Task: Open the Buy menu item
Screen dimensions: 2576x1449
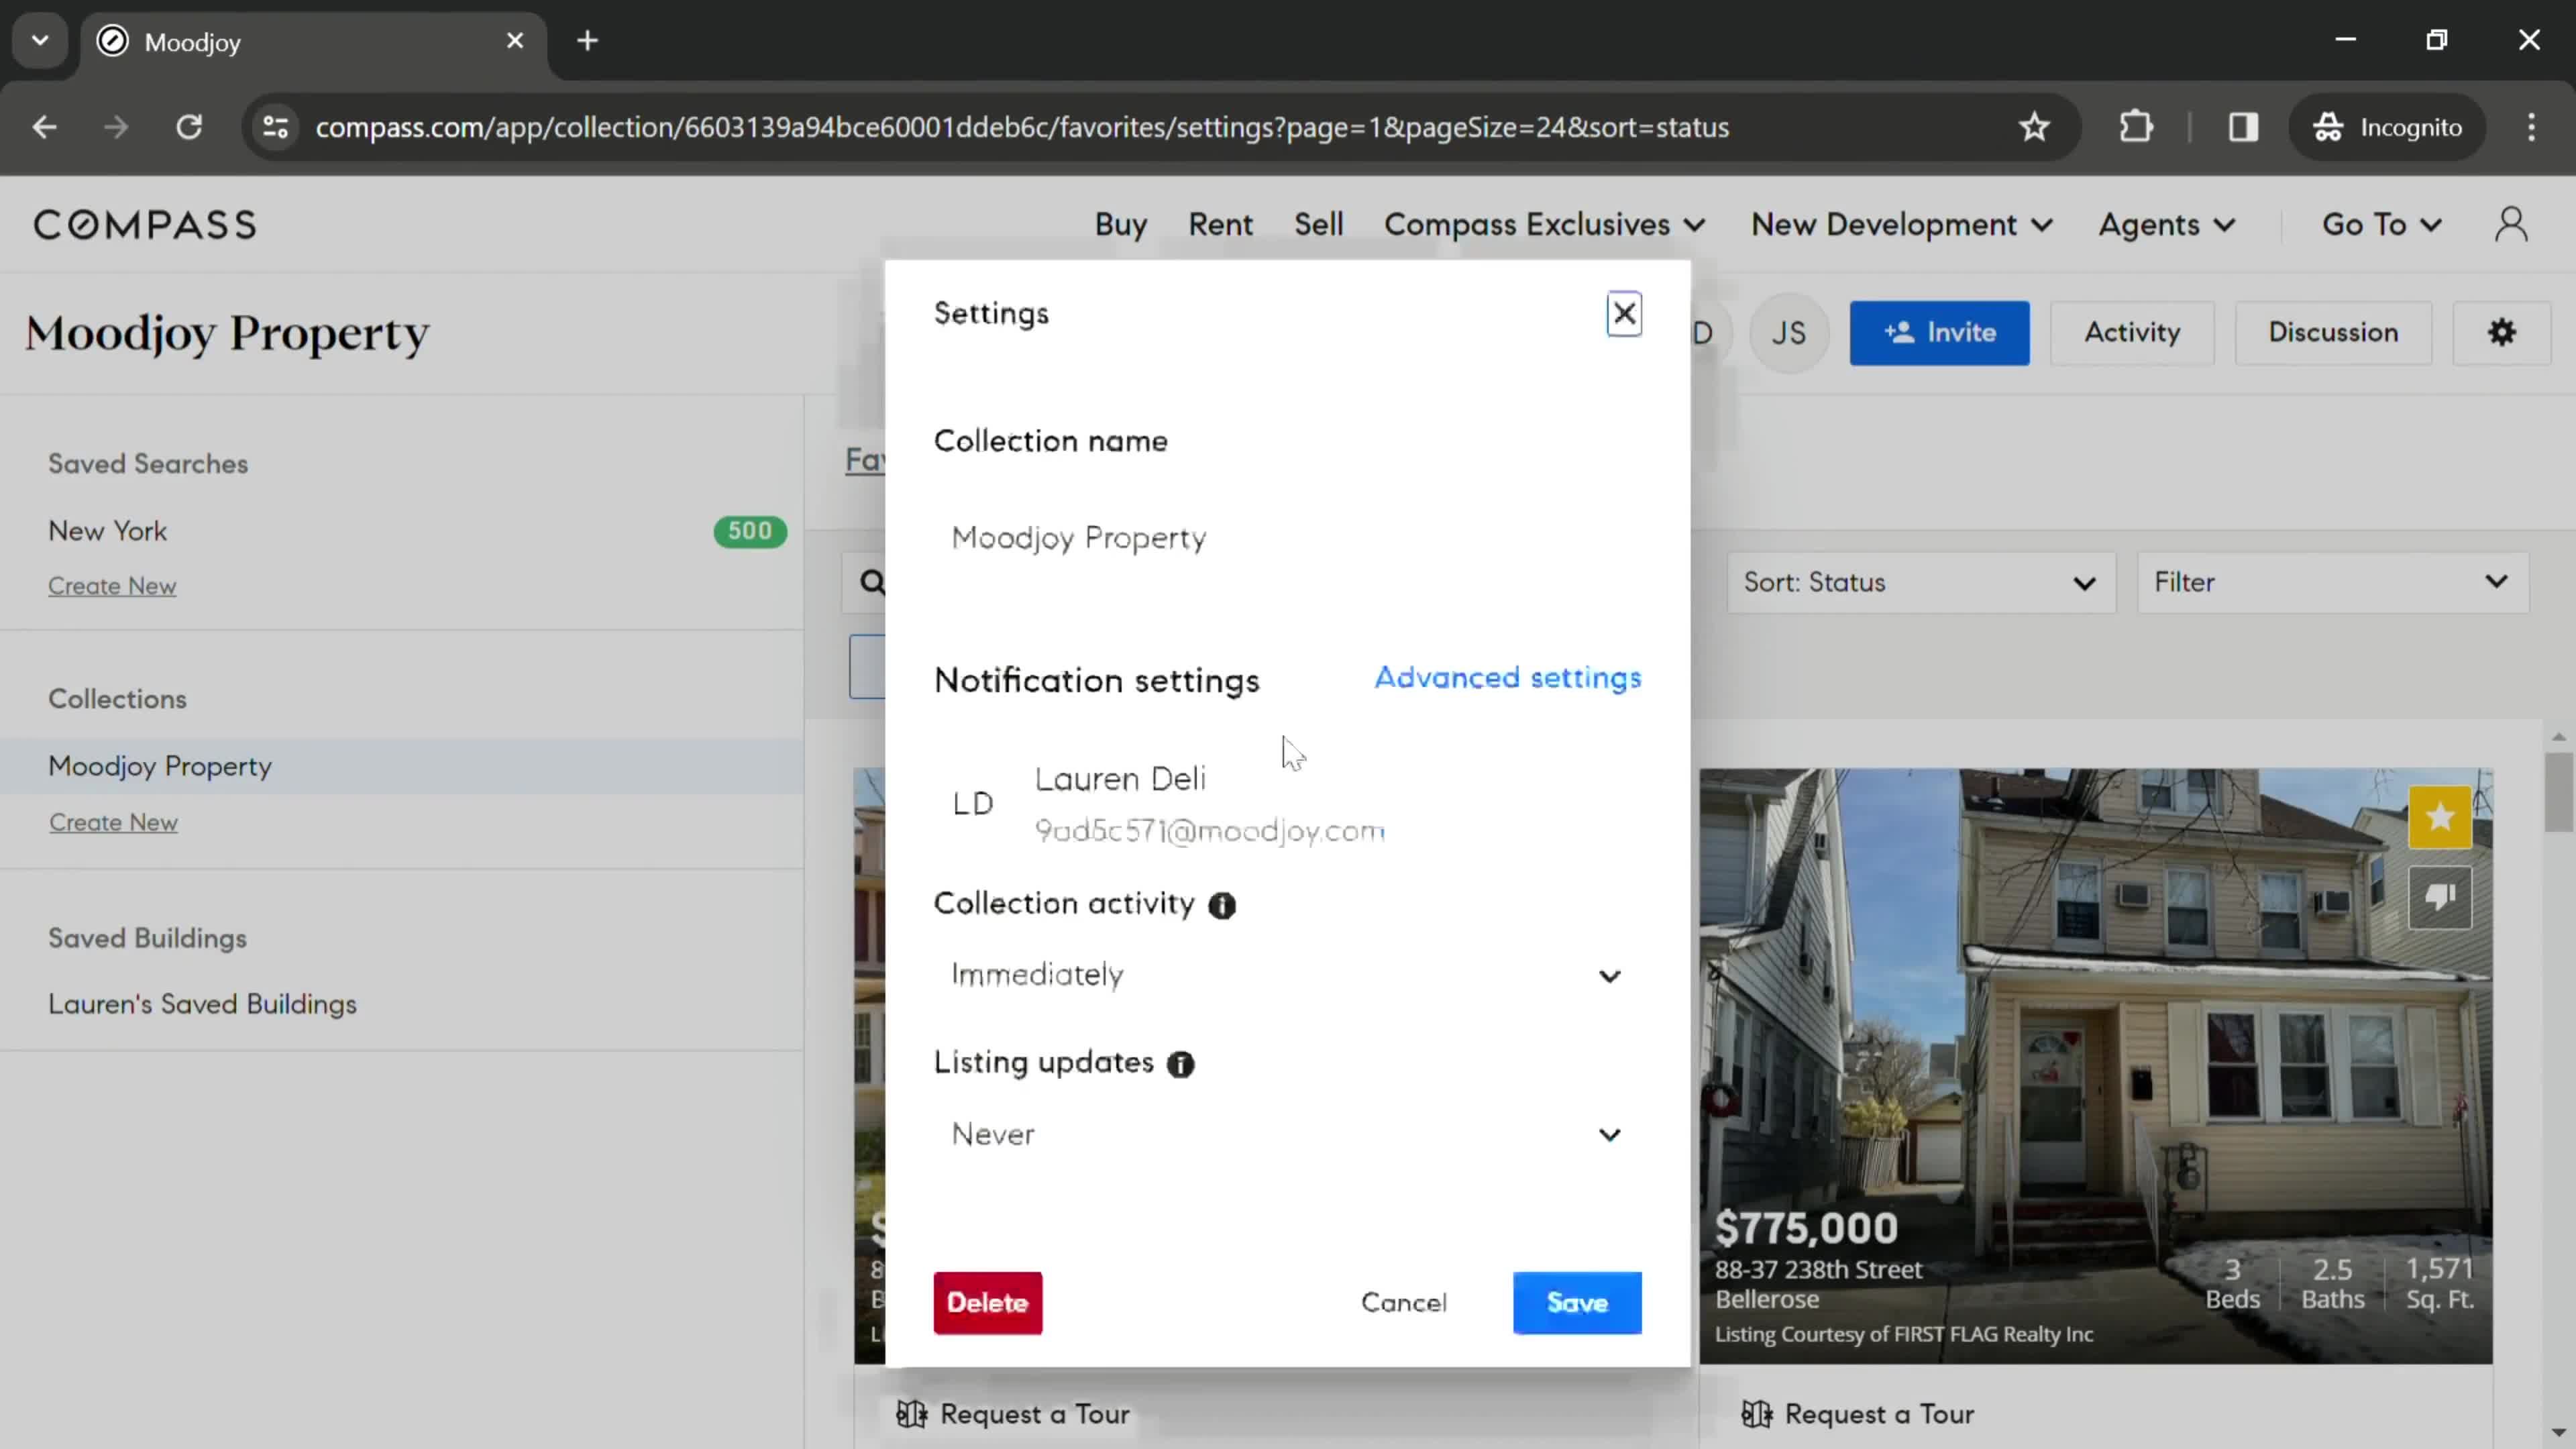Action: [1120, 225]
